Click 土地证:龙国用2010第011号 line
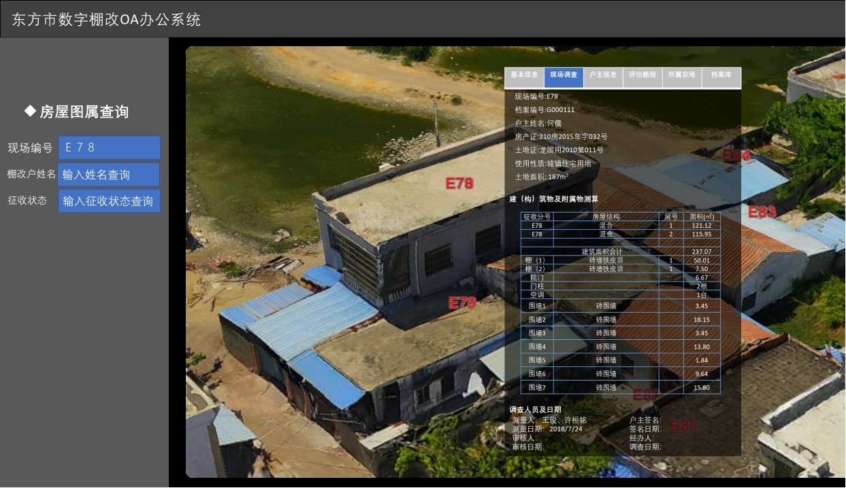846x488 pixels. point(559,150)
